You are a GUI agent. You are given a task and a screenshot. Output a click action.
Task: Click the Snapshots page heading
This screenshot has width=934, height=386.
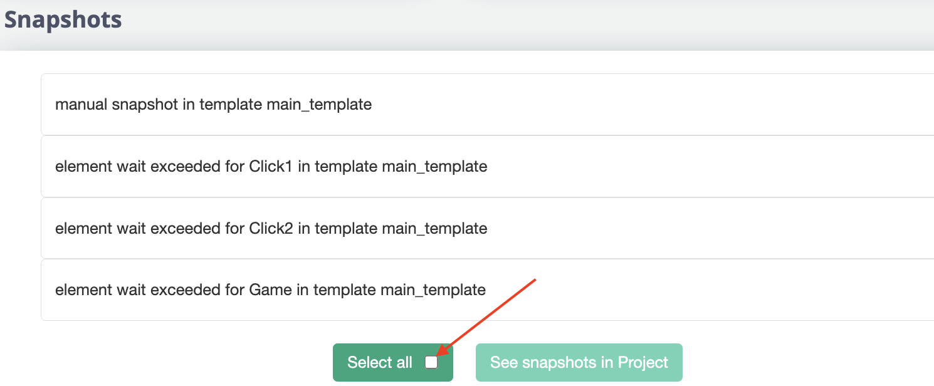[63, 20]
